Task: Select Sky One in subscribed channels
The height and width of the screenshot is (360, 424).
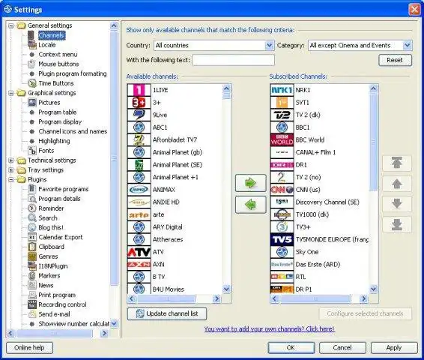Action: [x=319, y=252]
